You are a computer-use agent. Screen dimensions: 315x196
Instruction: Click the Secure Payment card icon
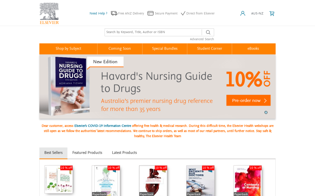150,13
